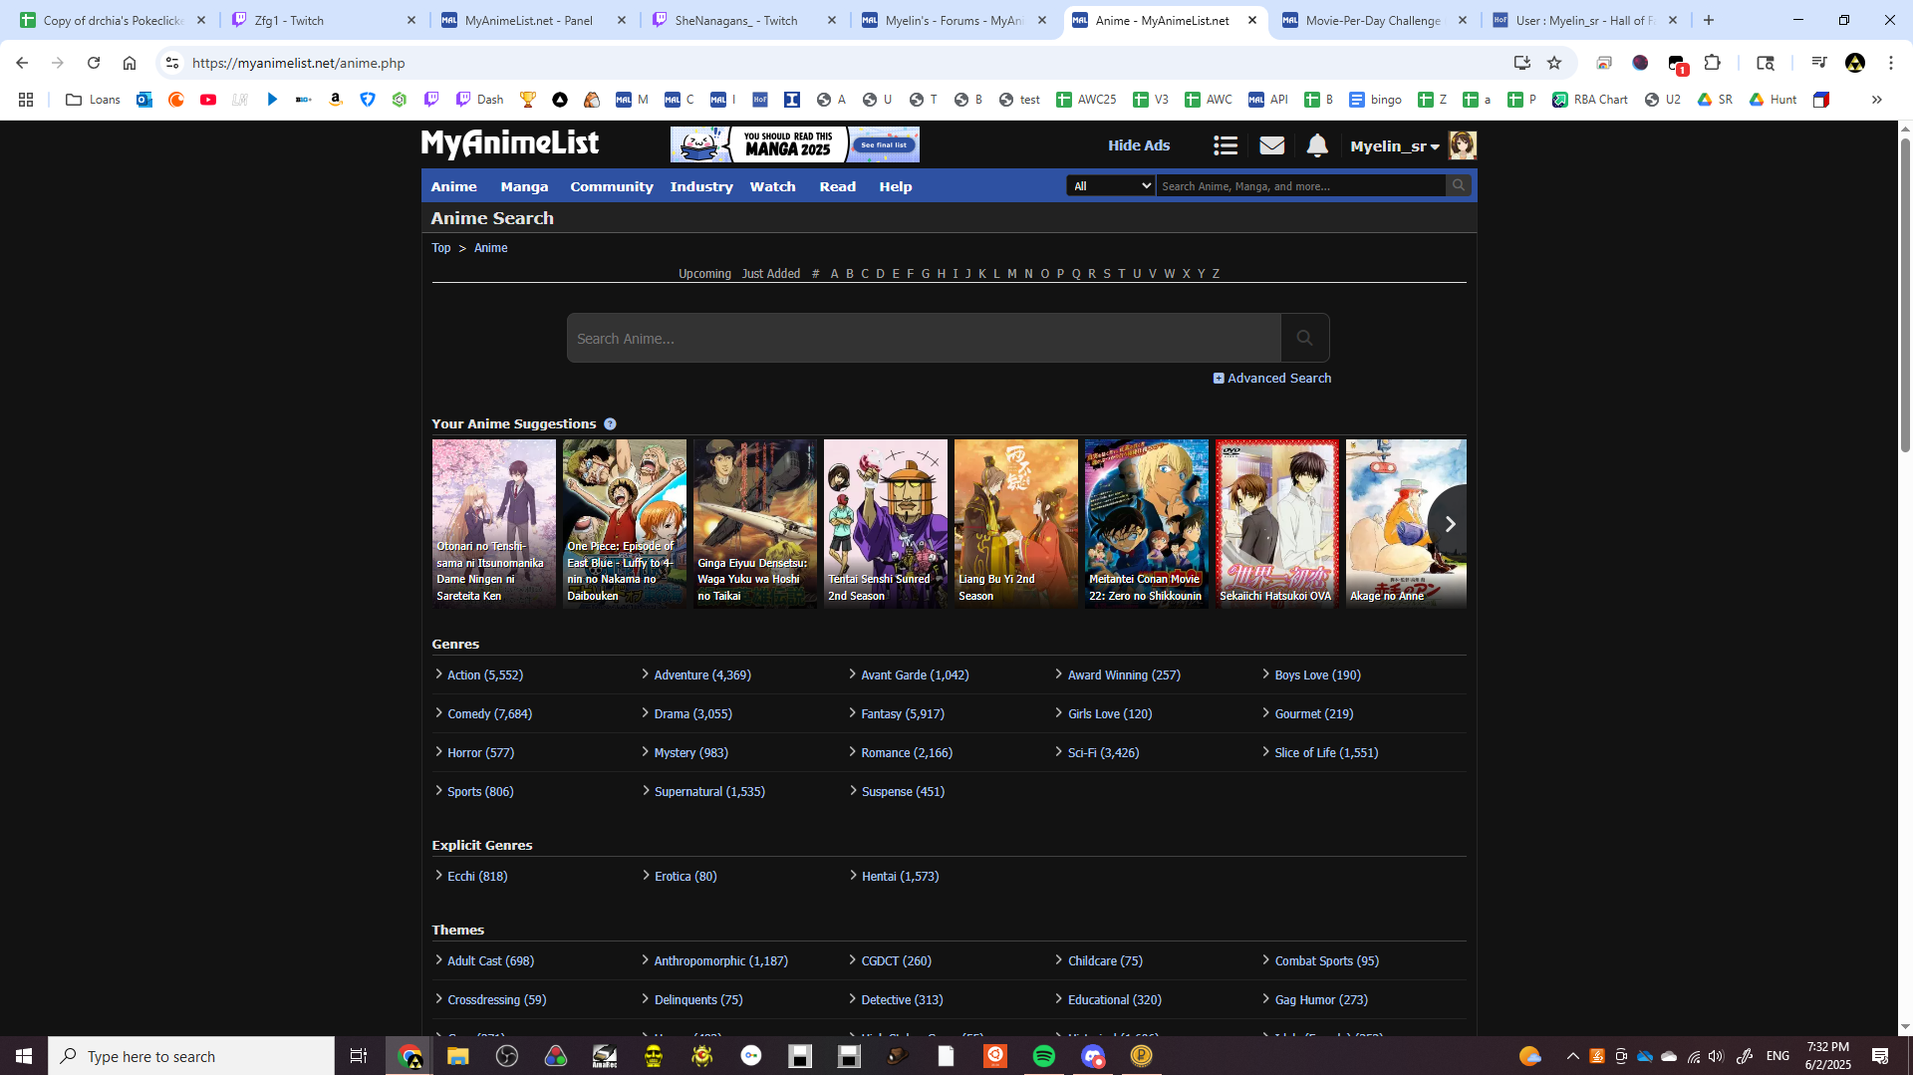1913x1075 pixels.
Task: Open the Award Winning (257) genre
Action: coord(1124,675)
